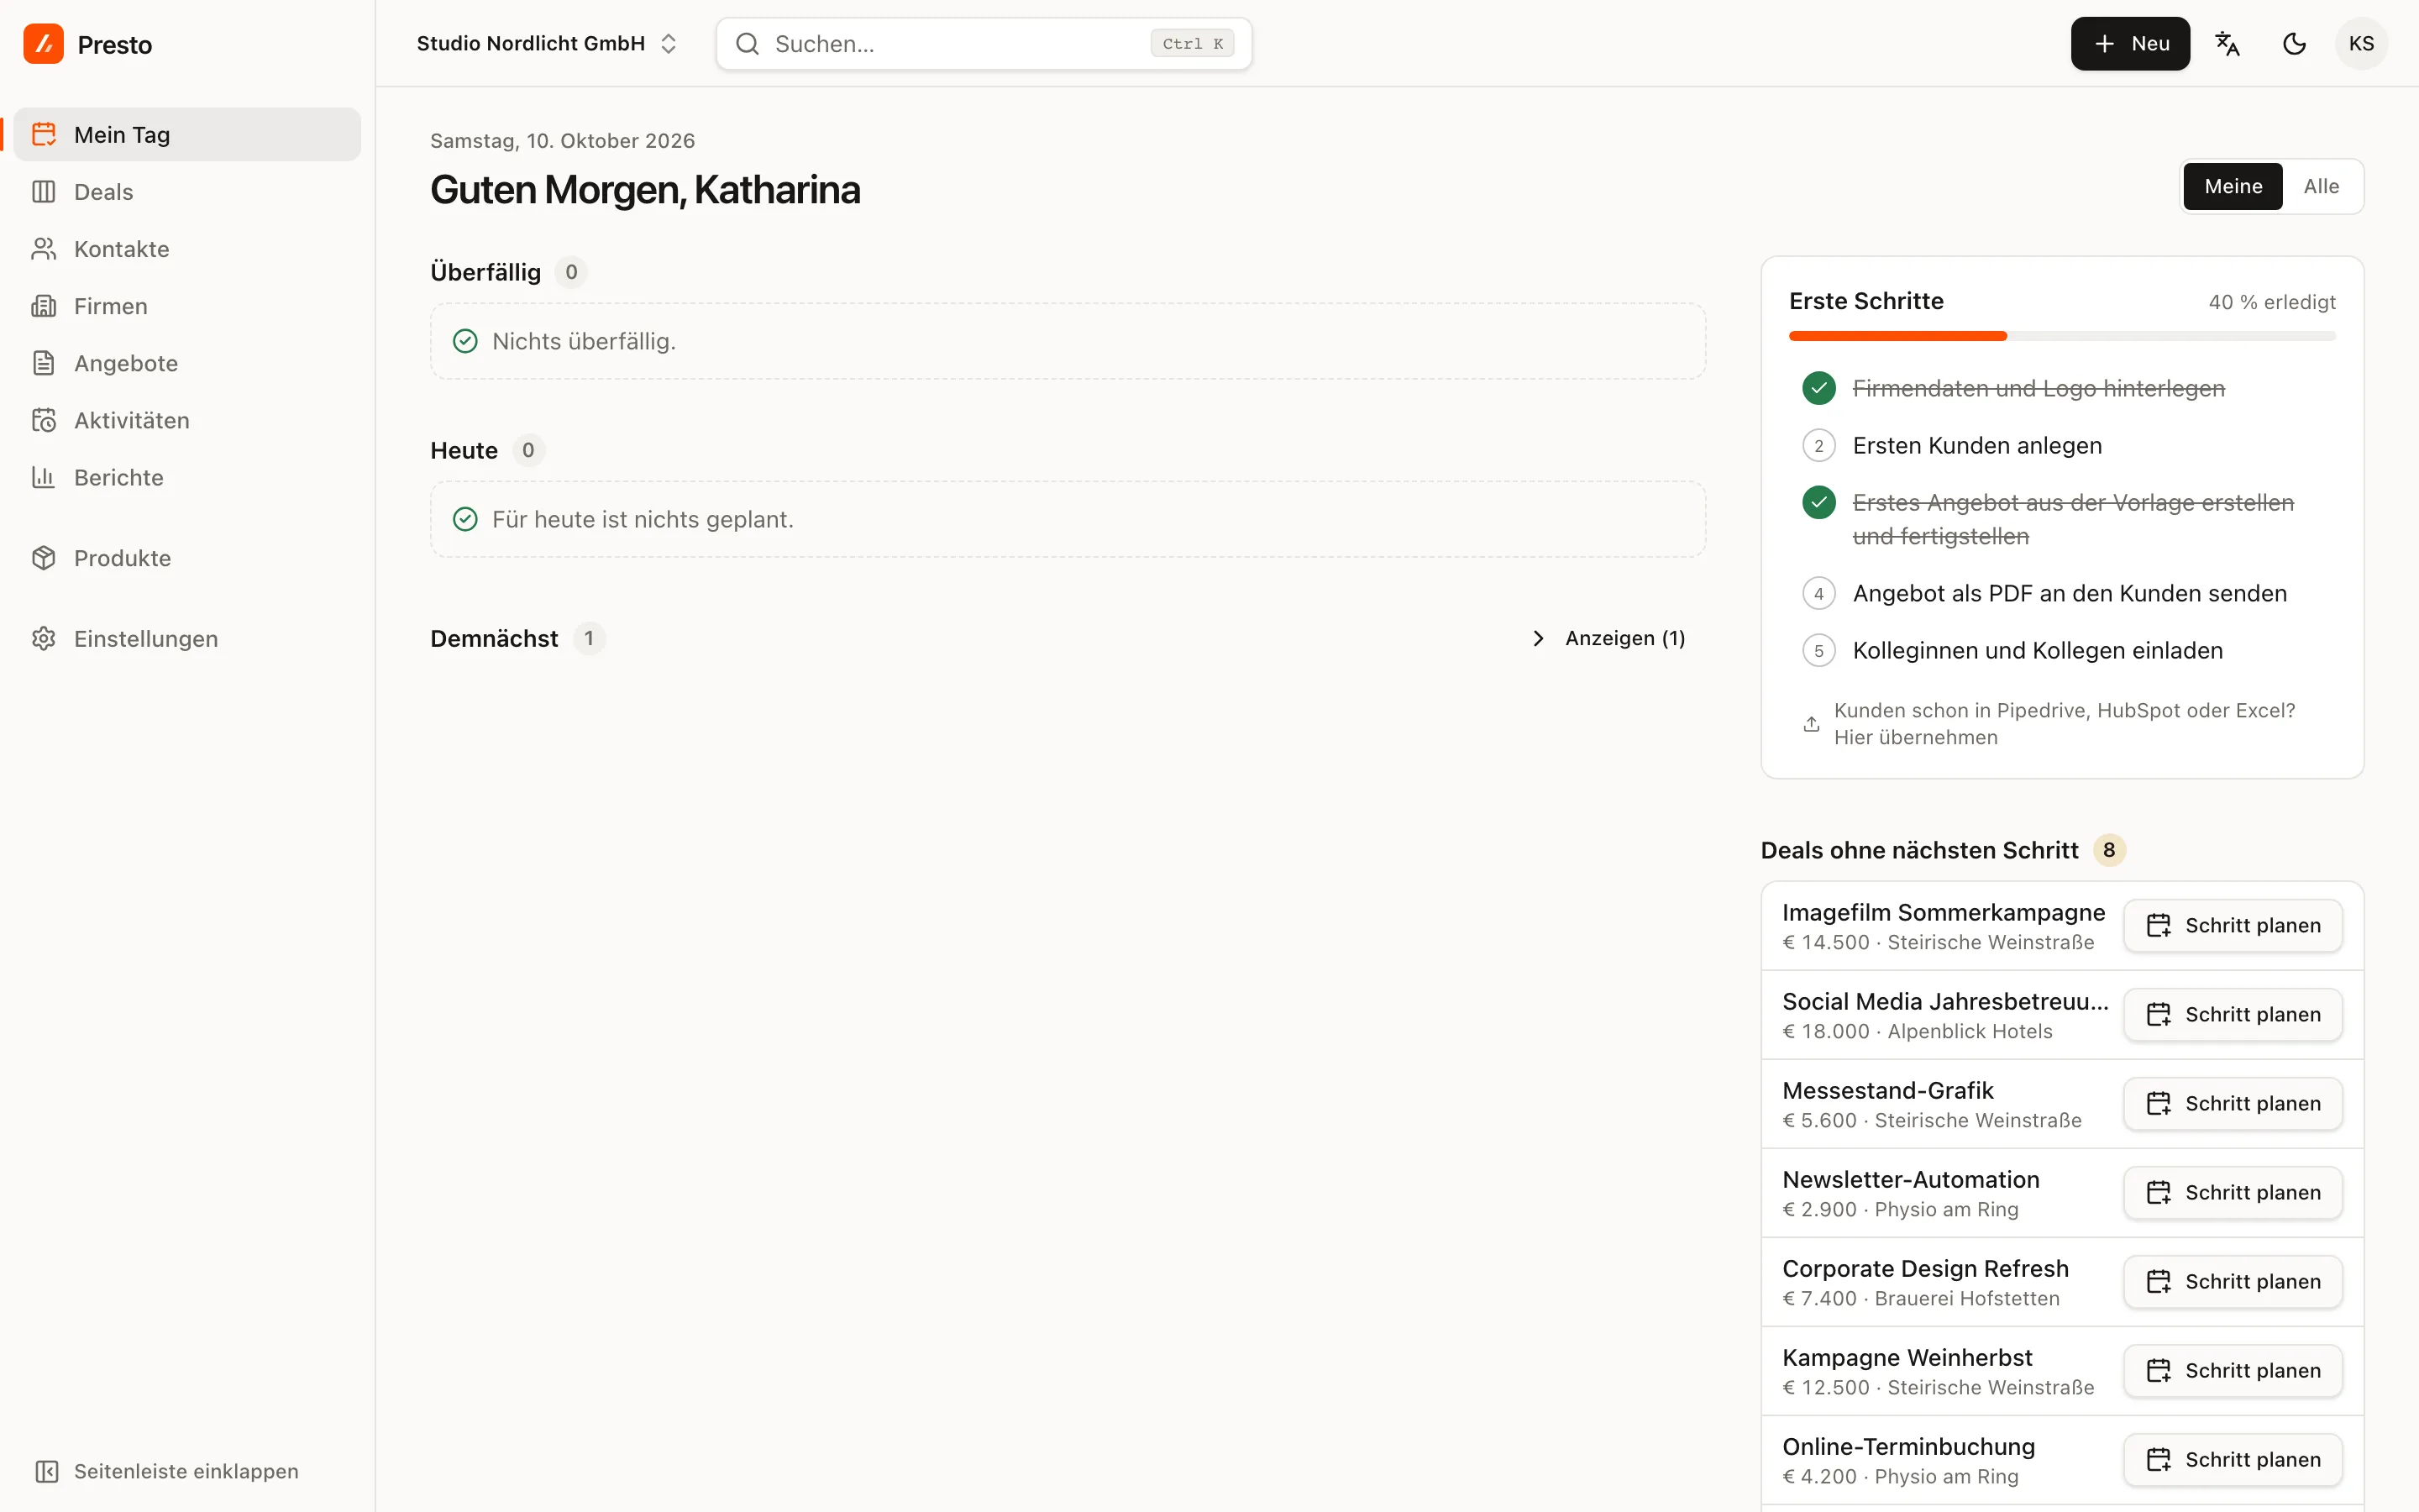
Task: Plan step for Messestand-Grafik deal
Action: pyautogui.click(x=2233, y=1103)
